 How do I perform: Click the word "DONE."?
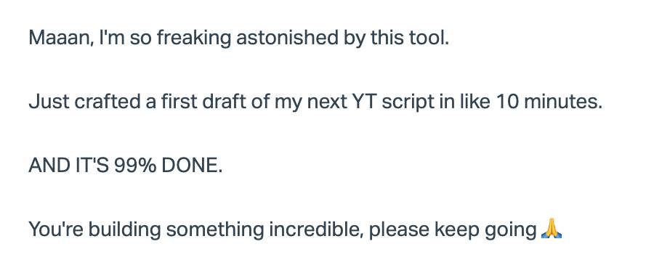coord(192,166)
